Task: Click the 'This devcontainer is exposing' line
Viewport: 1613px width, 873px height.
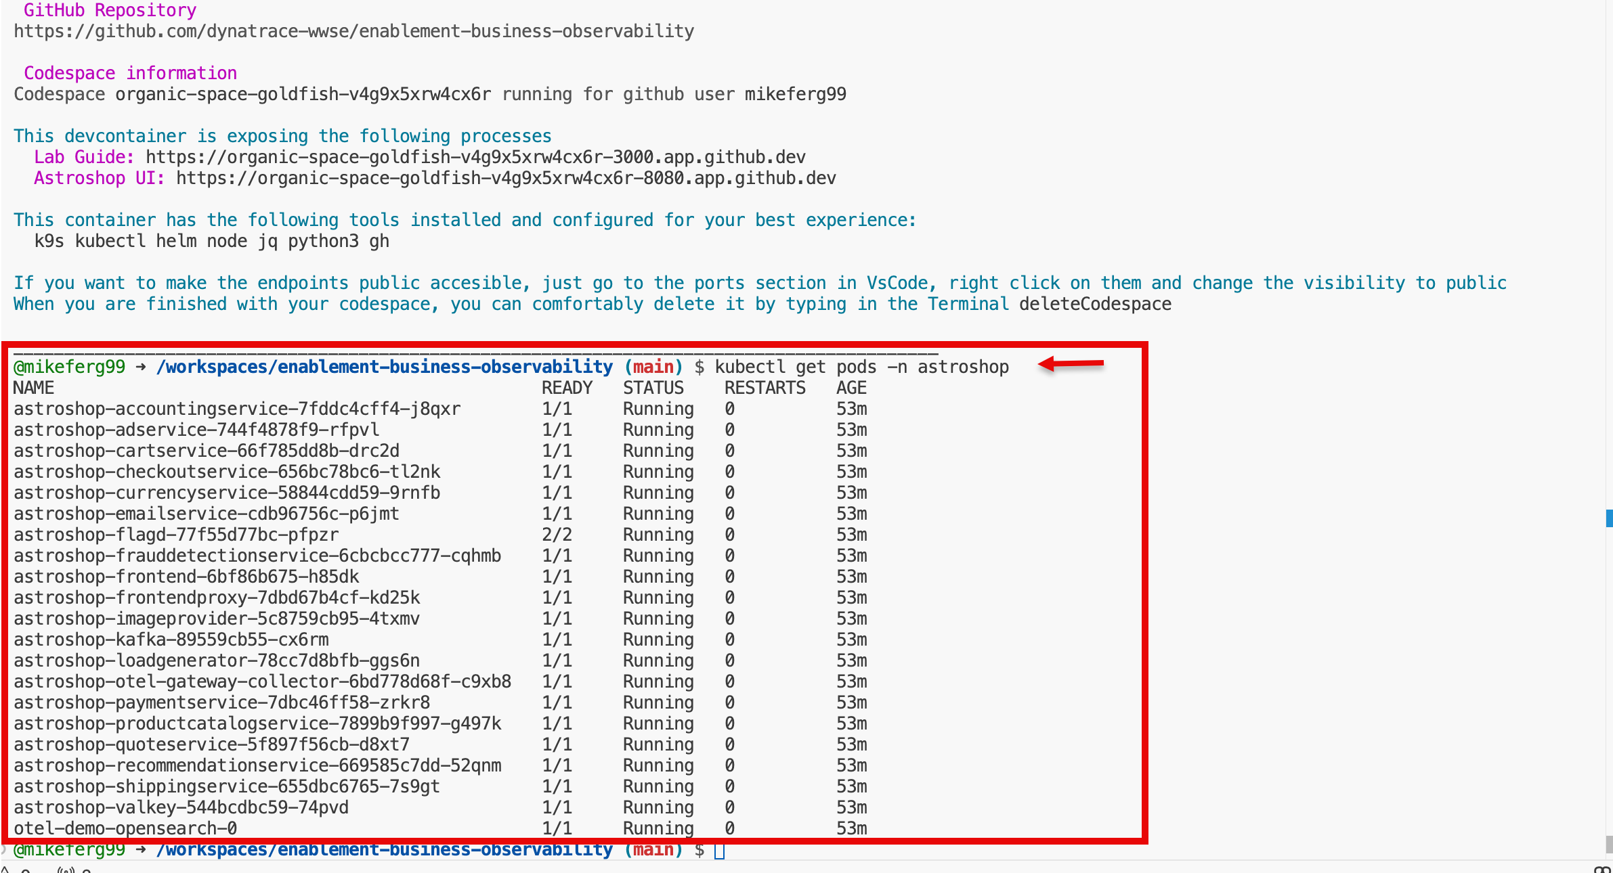Action: (282, 136)
